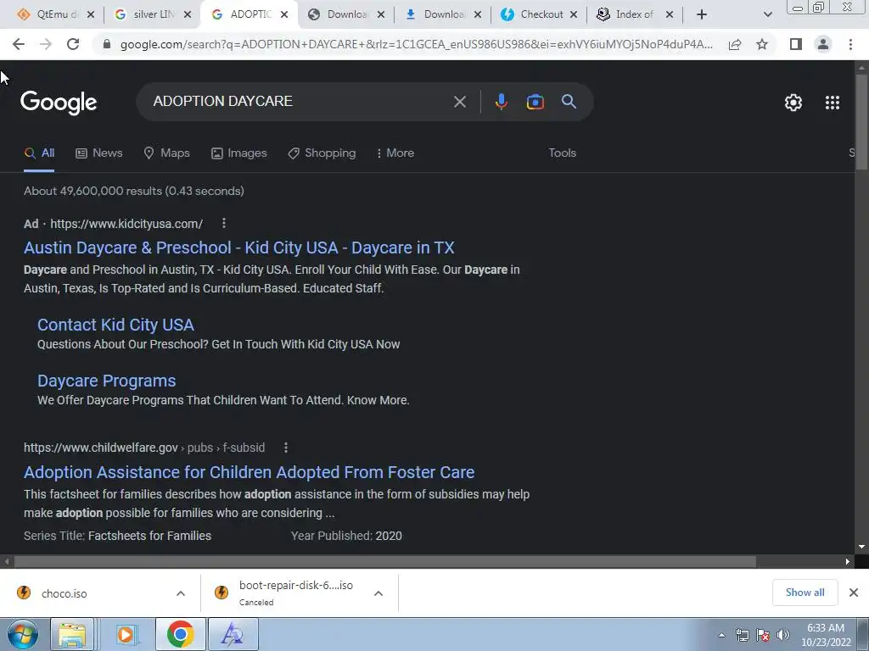Select the Shopping results tab

coord(322,153)
